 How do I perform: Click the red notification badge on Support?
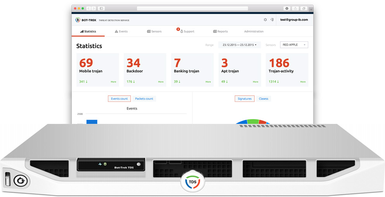click(178, 29)
